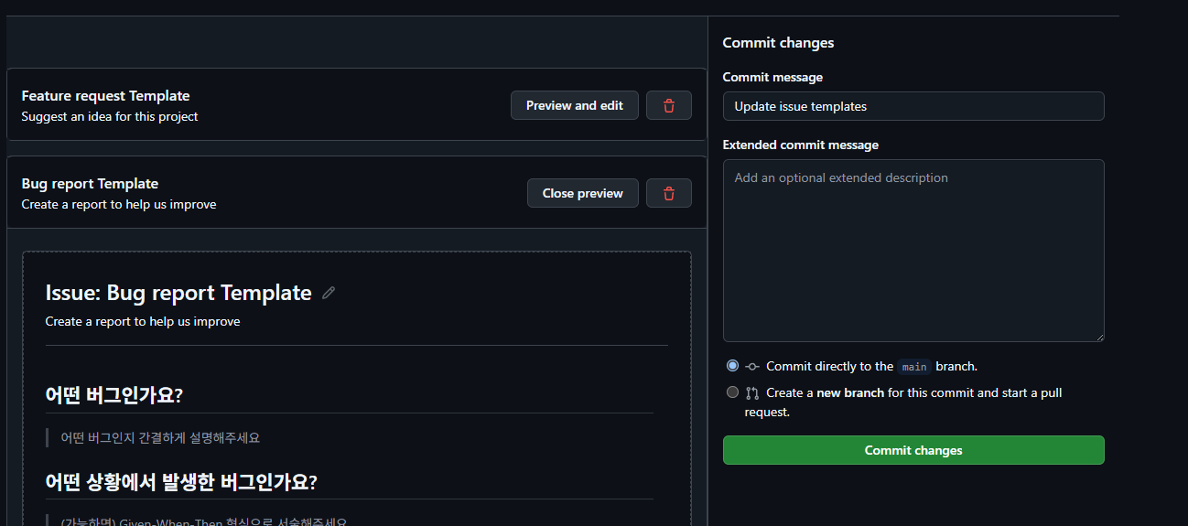
Task: Choose the 'Create a new branch' radio option
Action: (x=732, y=392)
